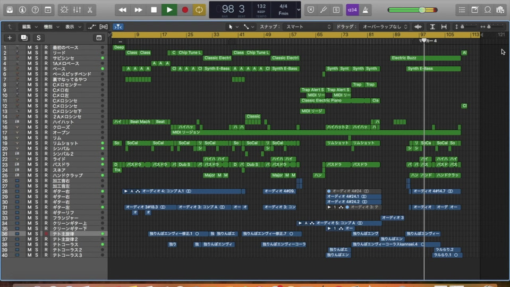The image size is (510, 287).
Task: Toggle the global Solo S button above tracks
Action: coord(38,38)
